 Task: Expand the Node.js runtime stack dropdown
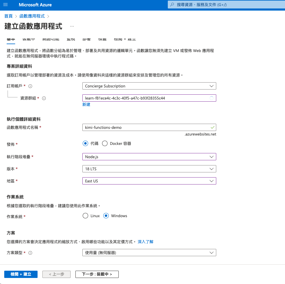point(149,157)
